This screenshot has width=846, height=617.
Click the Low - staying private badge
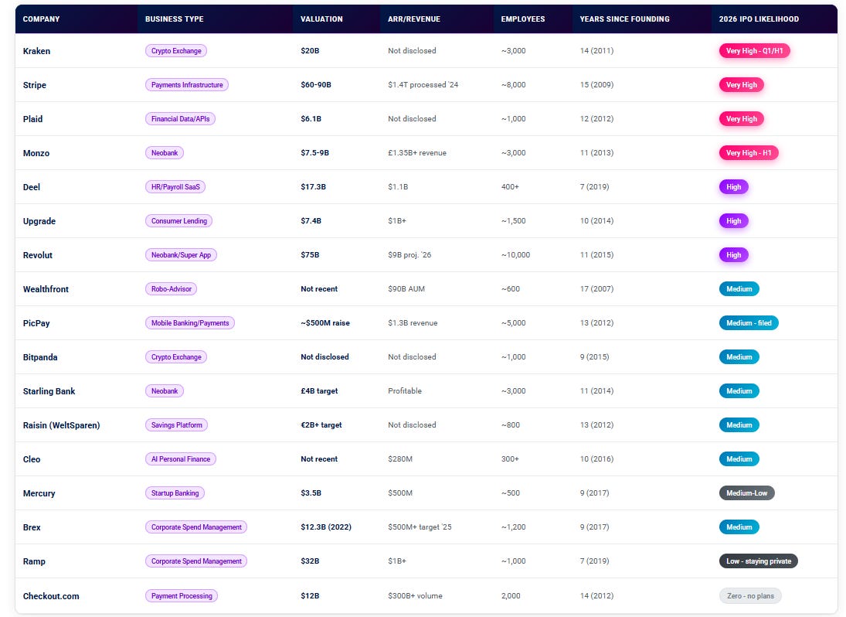point(759,561)
